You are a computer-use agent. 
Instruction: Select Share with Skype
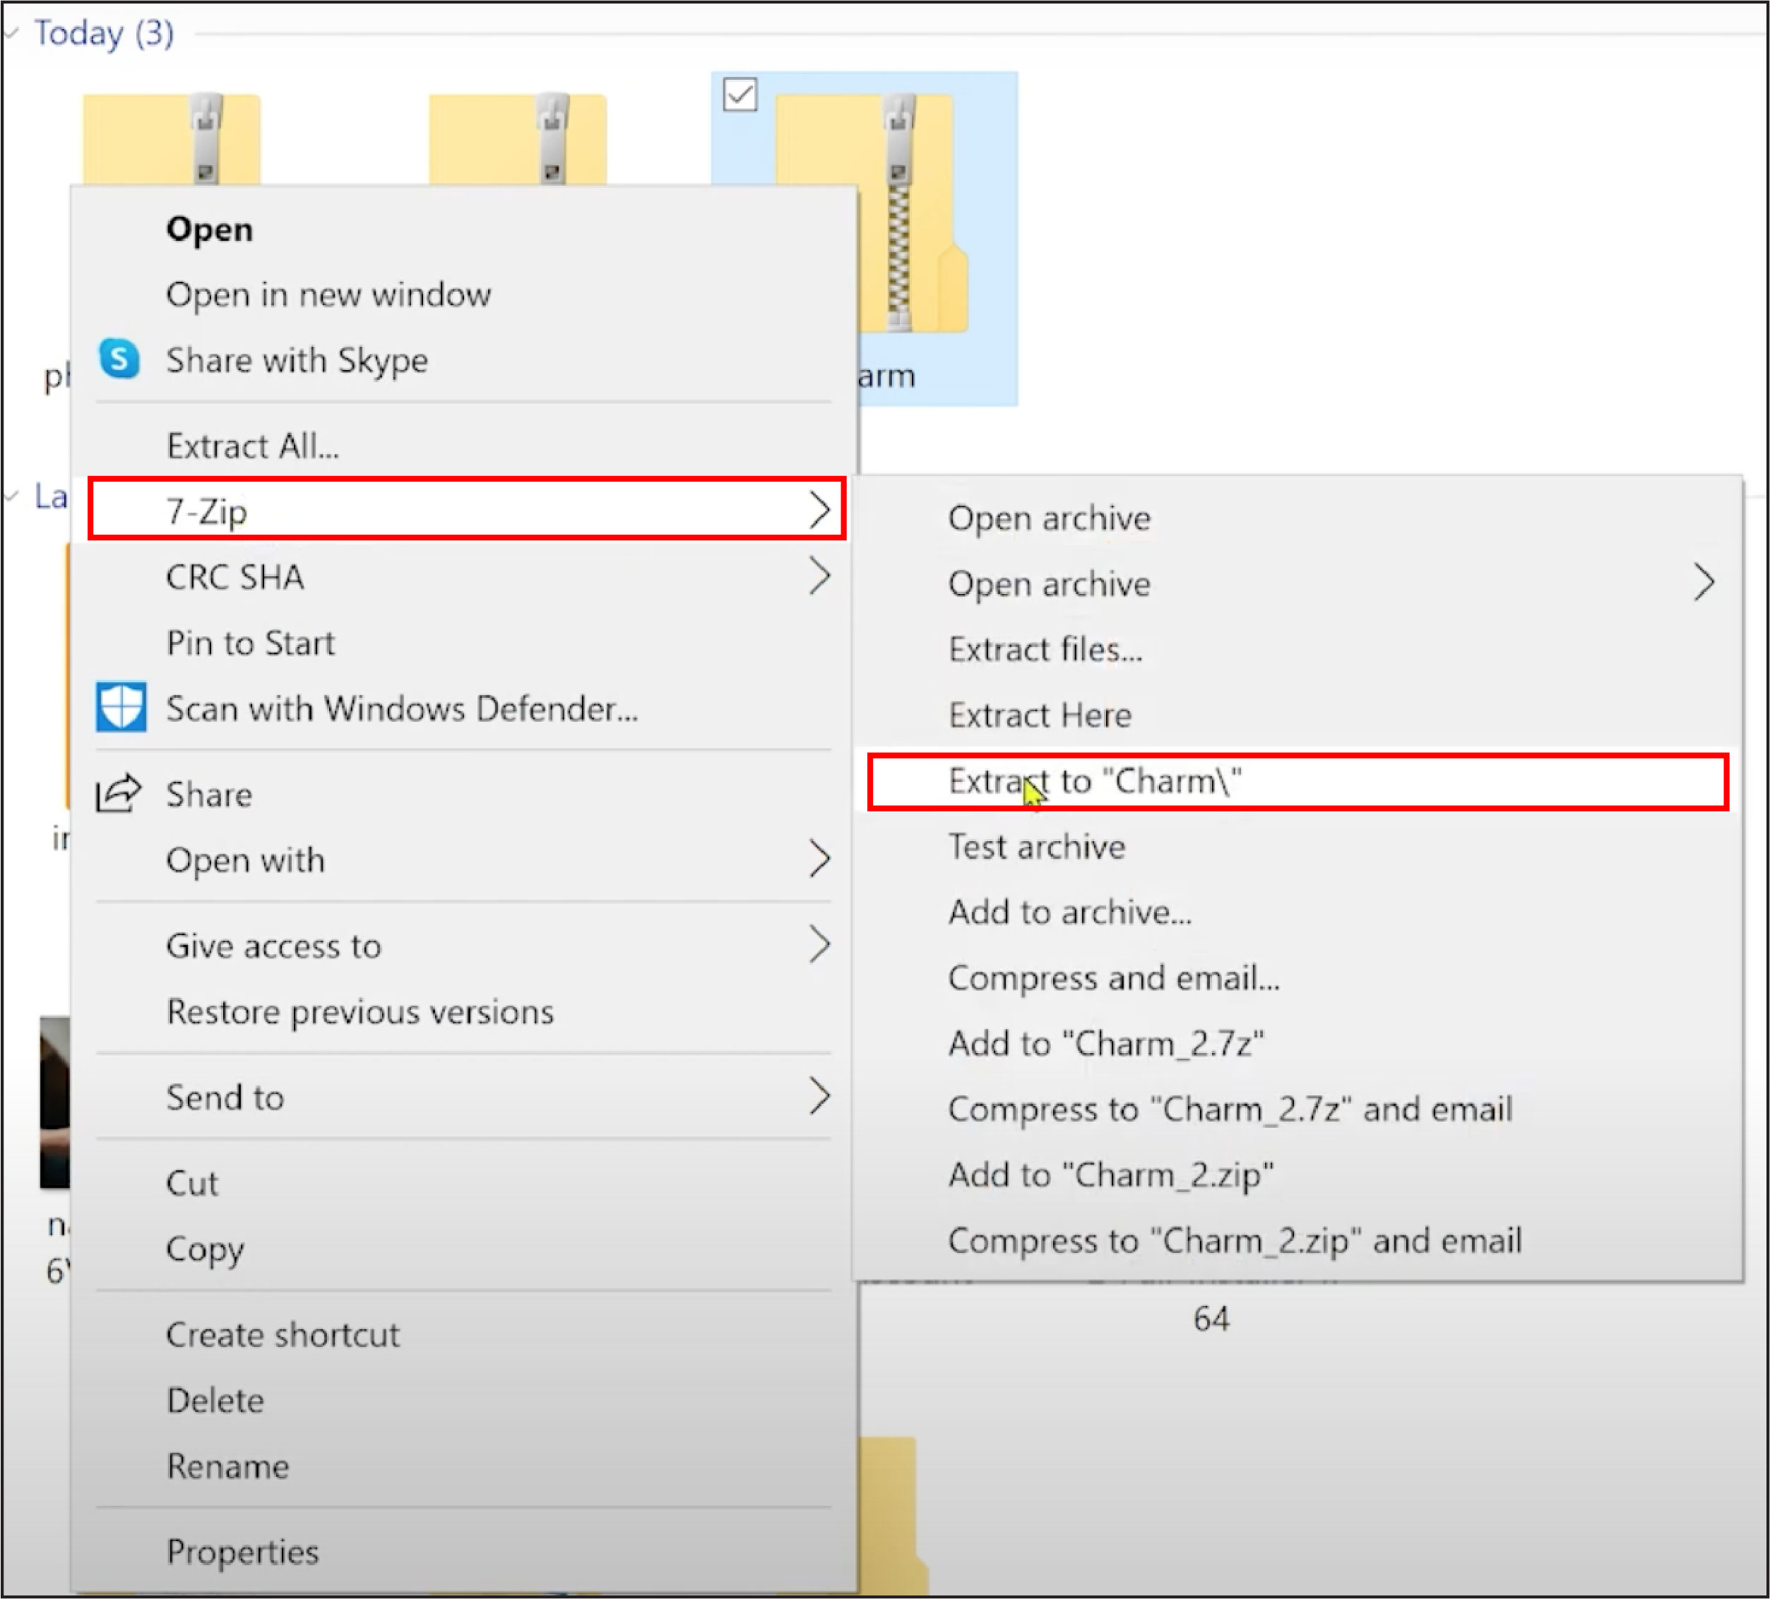(463, 360)
